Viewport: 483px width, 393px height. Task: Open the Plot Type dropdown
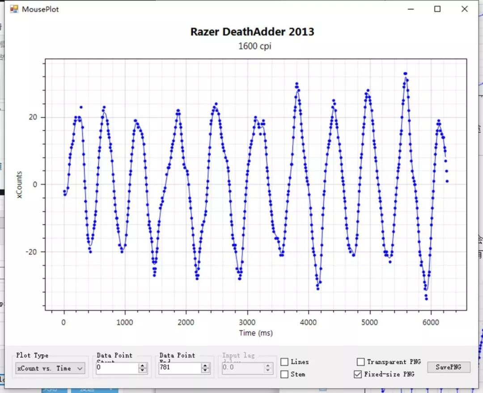(50, 368)
